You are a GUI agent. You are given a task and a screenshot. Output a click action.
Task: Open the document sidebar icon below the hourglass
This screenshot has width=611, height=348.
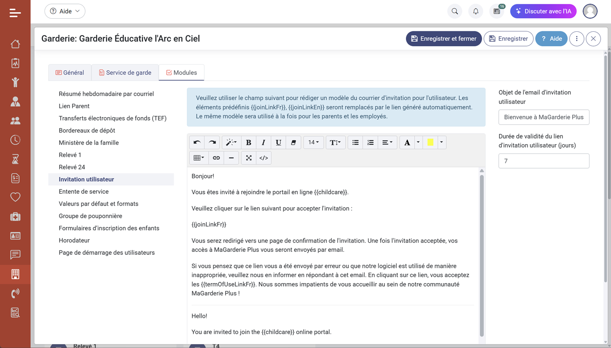[15, 178]
